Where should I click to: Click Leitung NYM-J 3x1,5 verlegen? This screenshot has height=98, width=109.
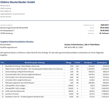[x=15, y=85]
